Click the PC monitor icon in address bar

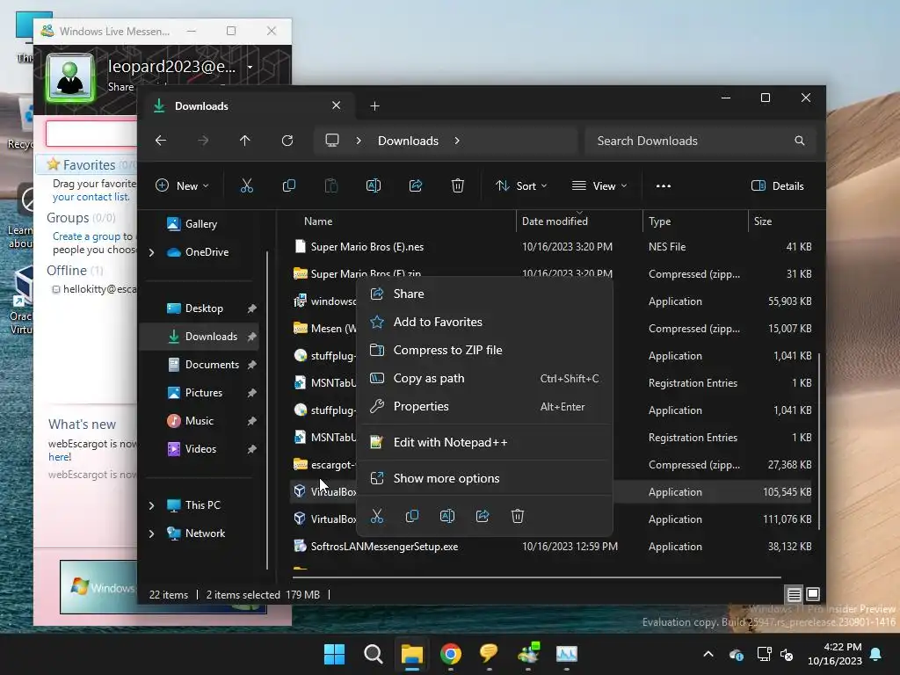click(x=332, y=141)
